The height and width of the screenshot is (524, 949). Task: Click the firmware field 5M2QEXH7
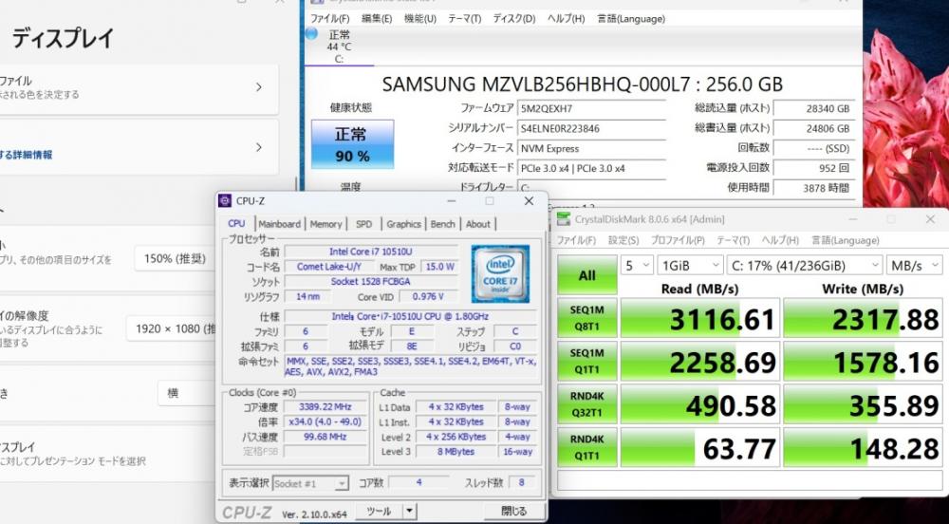click(591, 108)
